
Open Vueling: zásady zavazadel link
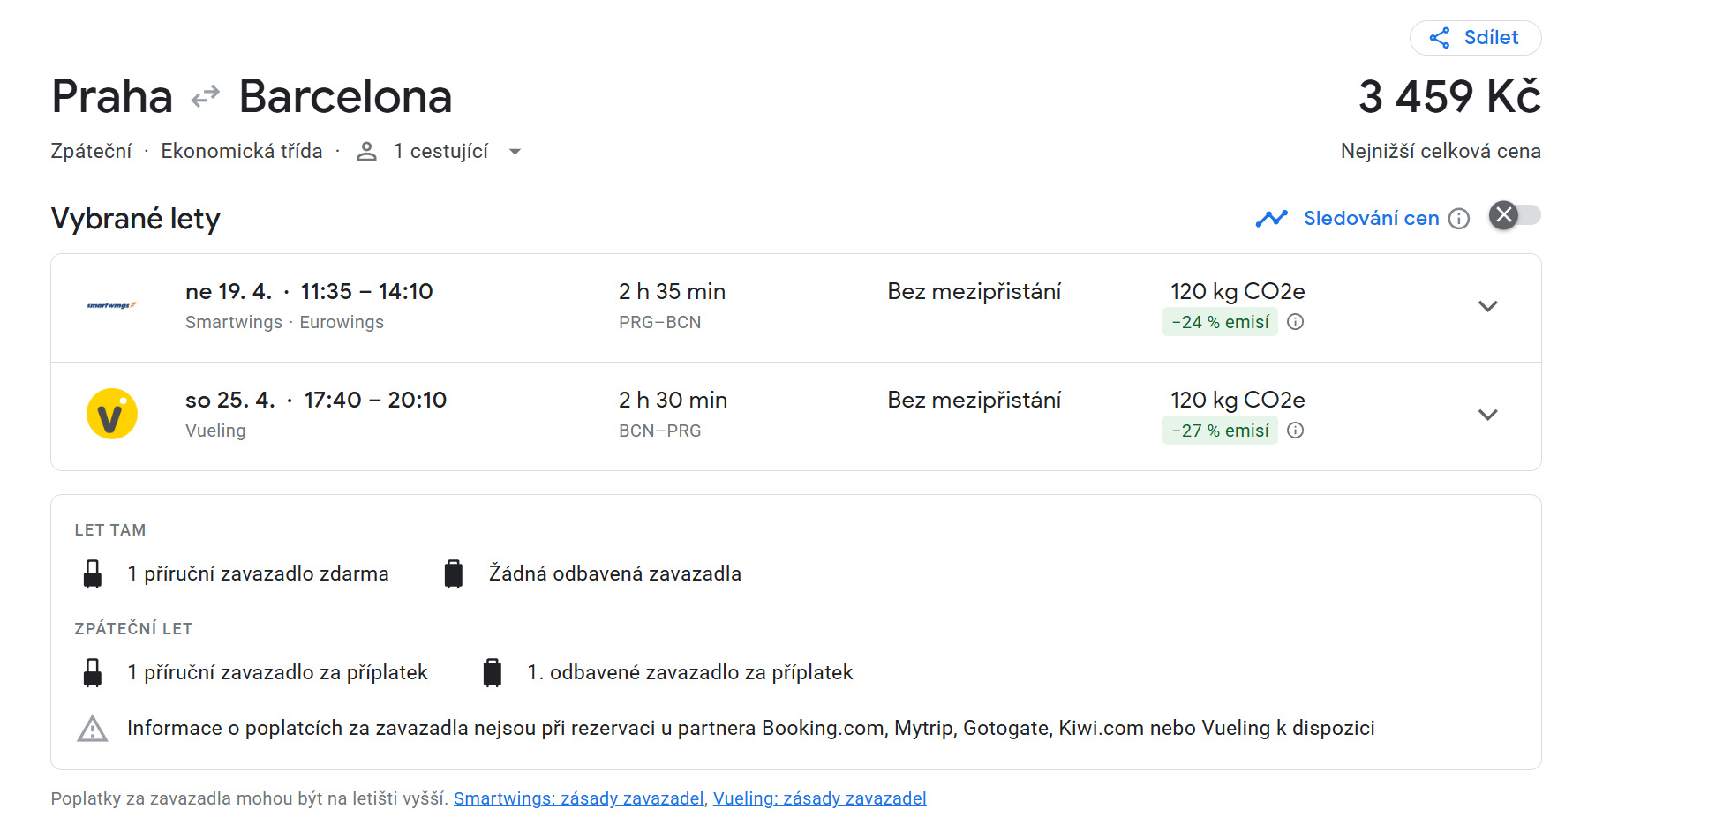pos(819,798)
